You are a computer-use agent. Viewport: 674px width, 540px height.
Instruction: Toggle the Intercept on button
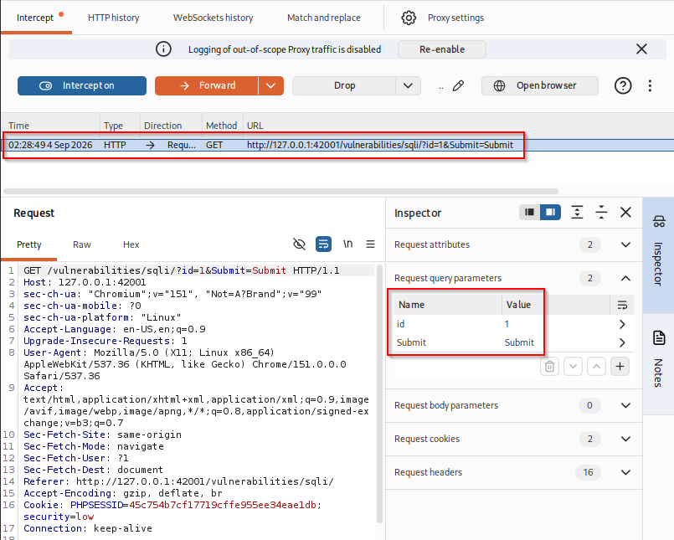[x=82, y=85]
